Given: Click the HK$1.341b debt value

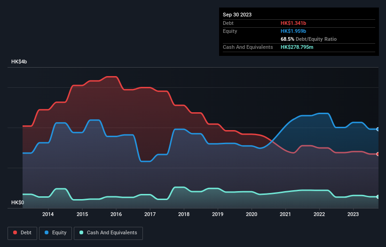Looking at the screenshot, I should point(293,23).
